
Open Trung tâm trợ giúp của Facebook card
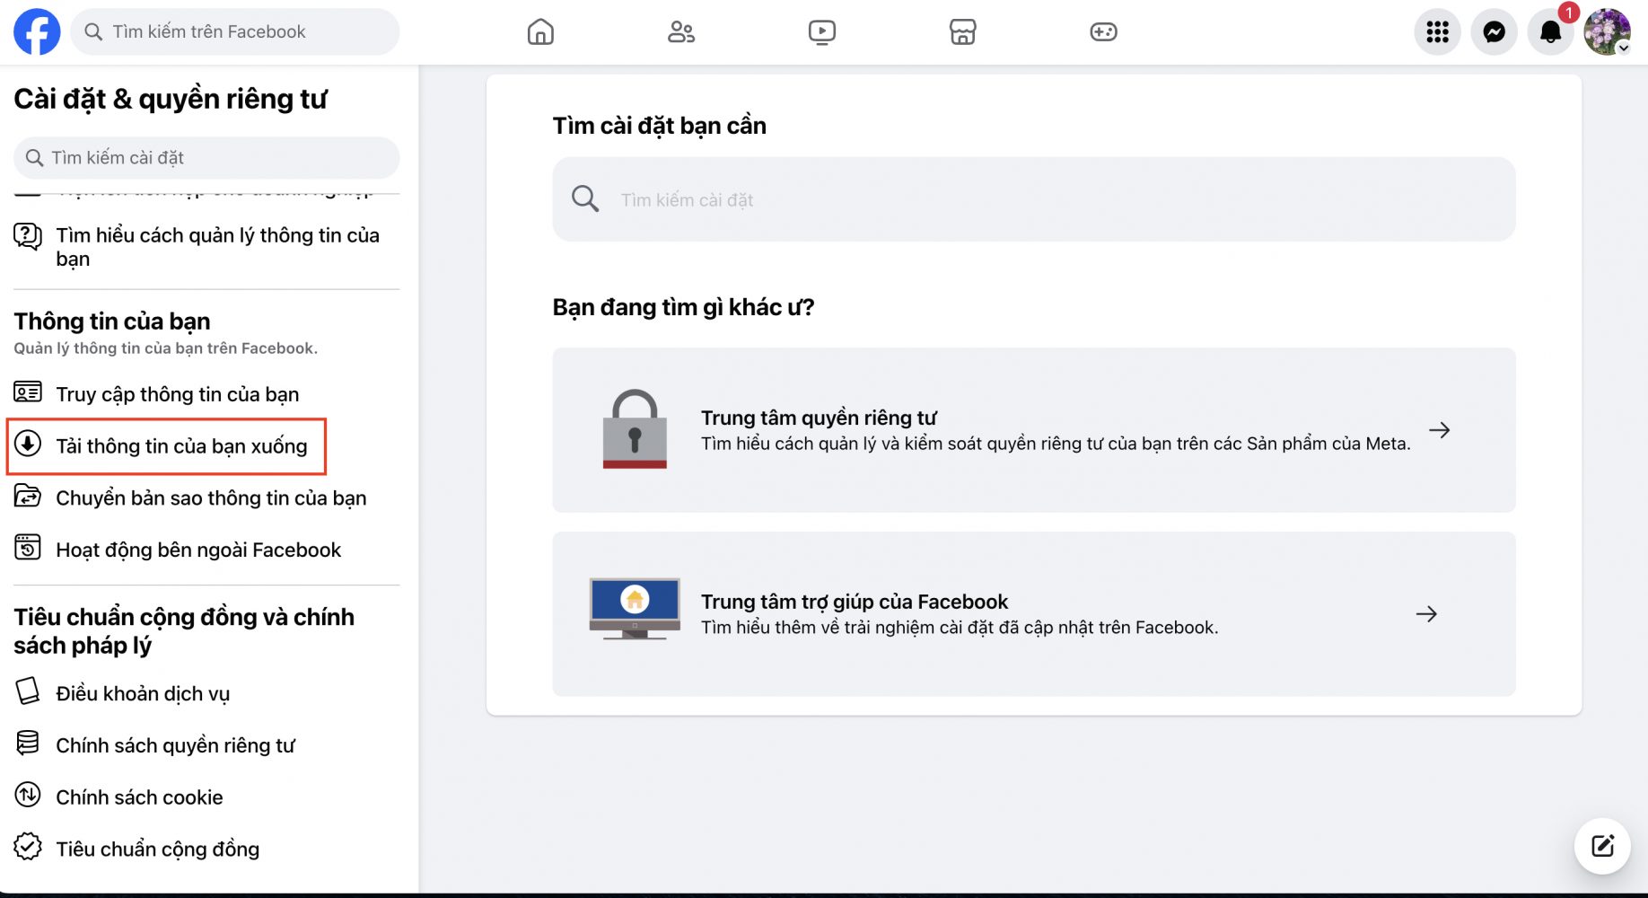[x=1033, y=614]
